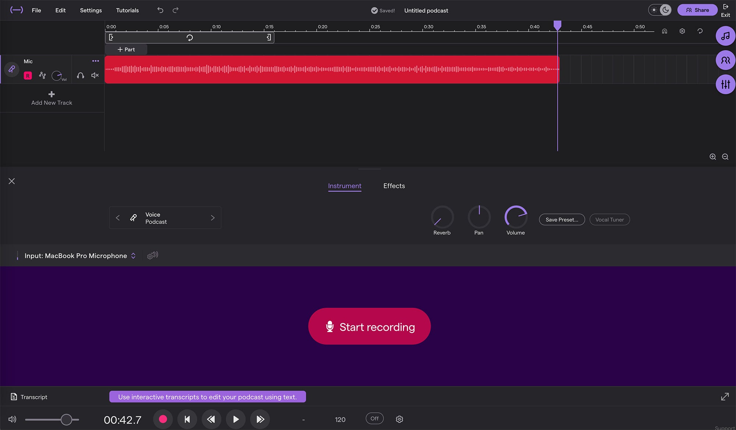Open the Mic track three-dot options menu
The image size is (736, 430).
[96, 61]
